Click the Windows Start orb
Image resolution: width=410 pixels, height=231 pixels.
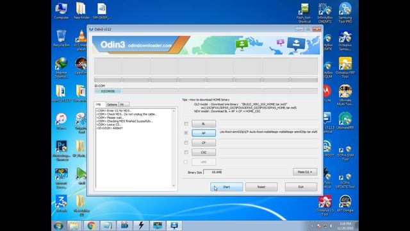click(58, 225)
